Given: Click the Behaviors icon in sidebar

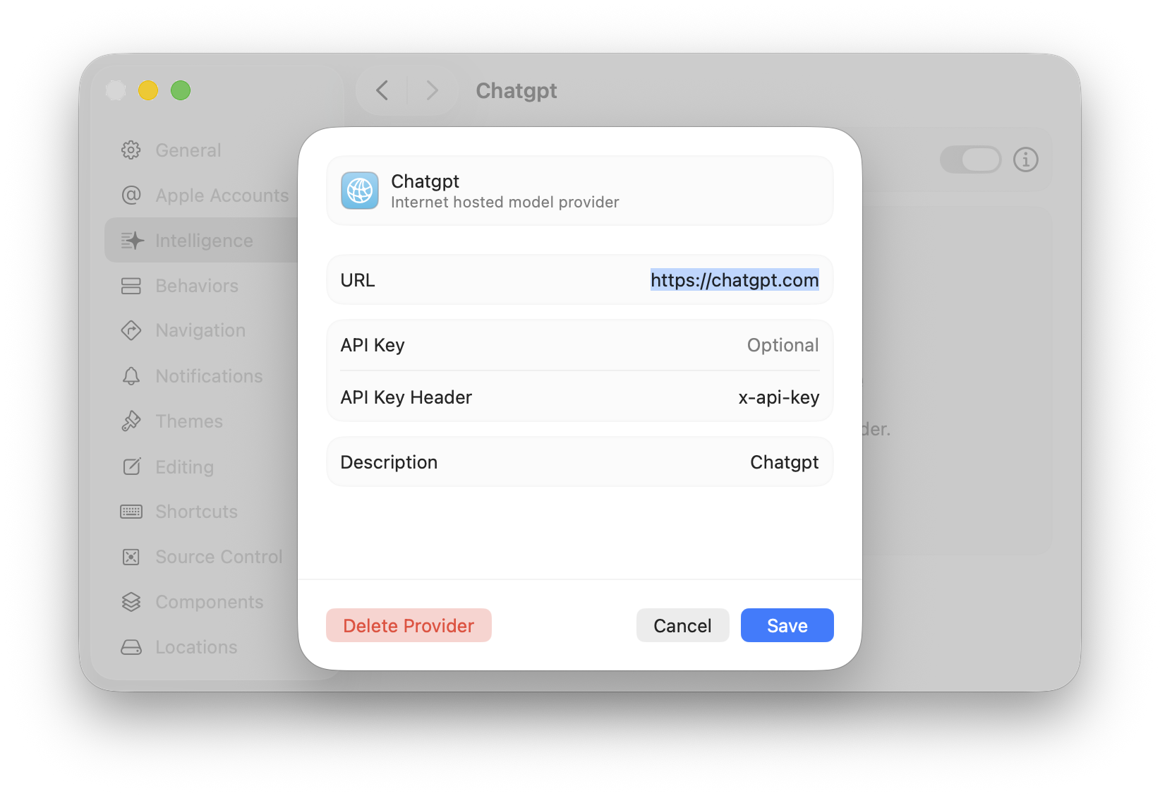Looking at the screenshot, I should coord(131,286).
